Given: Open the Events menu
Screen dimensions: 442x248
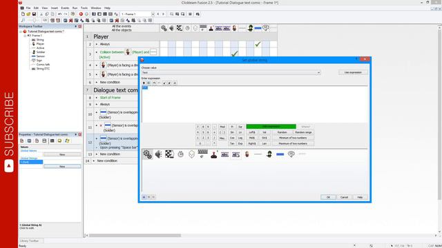Looking at the screenshot, I should click(65, 8).
